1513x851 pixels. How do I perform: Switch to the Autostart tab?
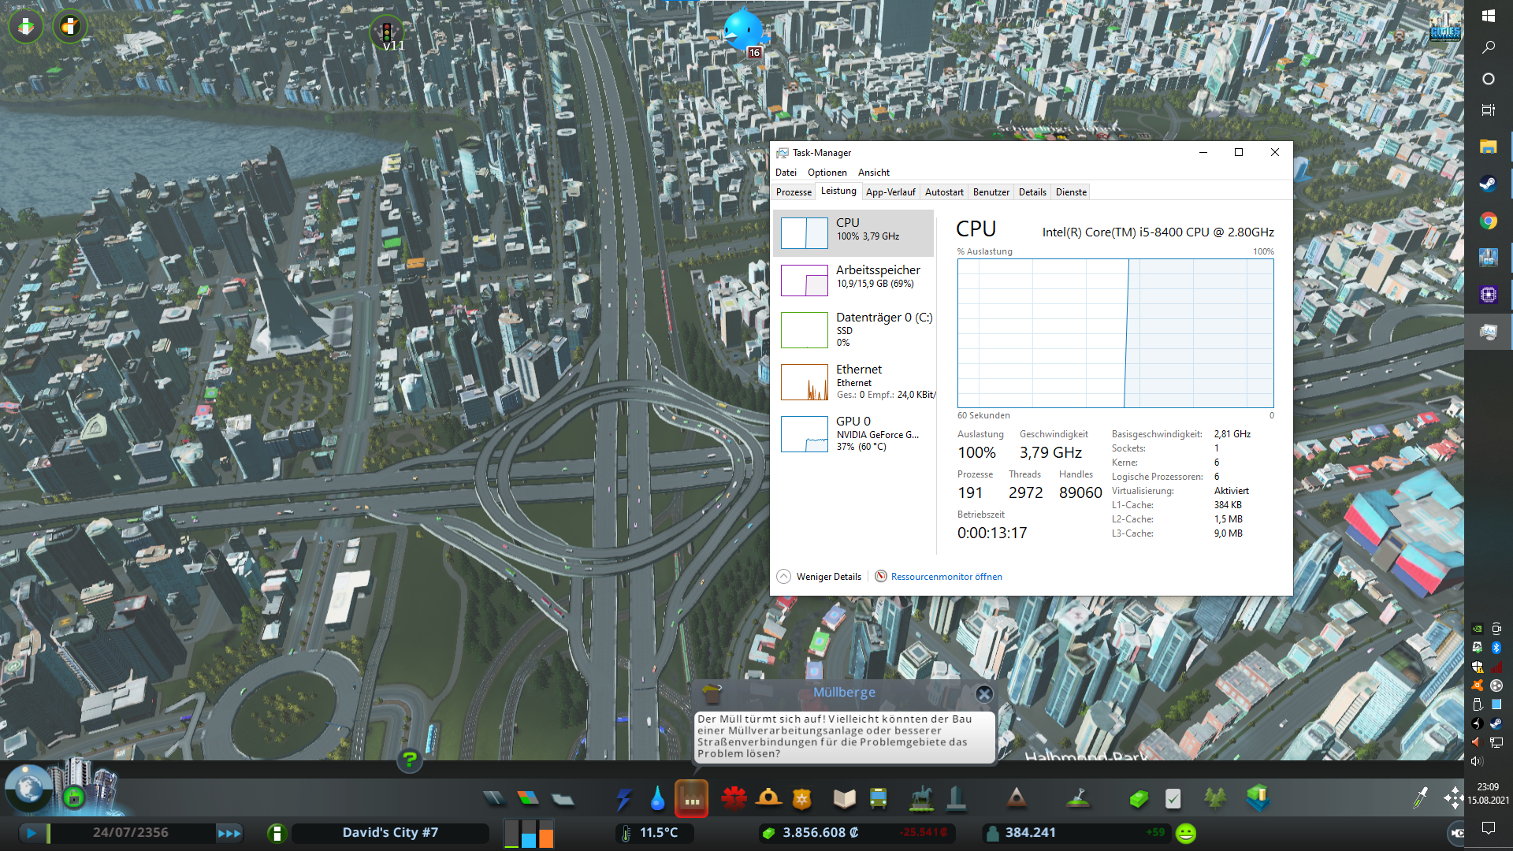[943, 192]
